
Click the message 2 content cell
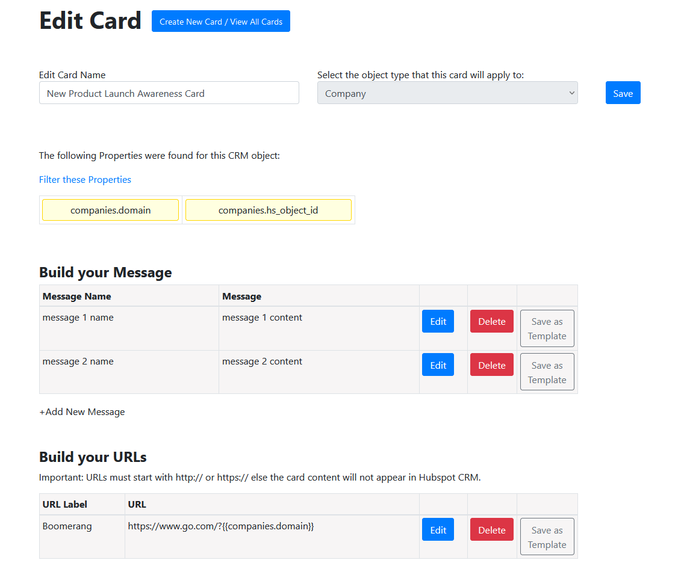tap(262, 361)
